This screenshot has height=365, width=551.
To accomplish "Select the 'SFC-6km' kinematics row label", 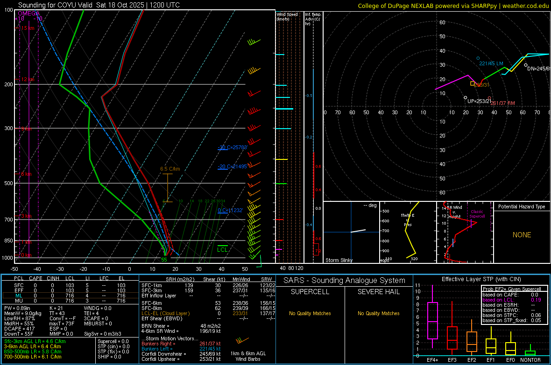I will tap(152, 303).
